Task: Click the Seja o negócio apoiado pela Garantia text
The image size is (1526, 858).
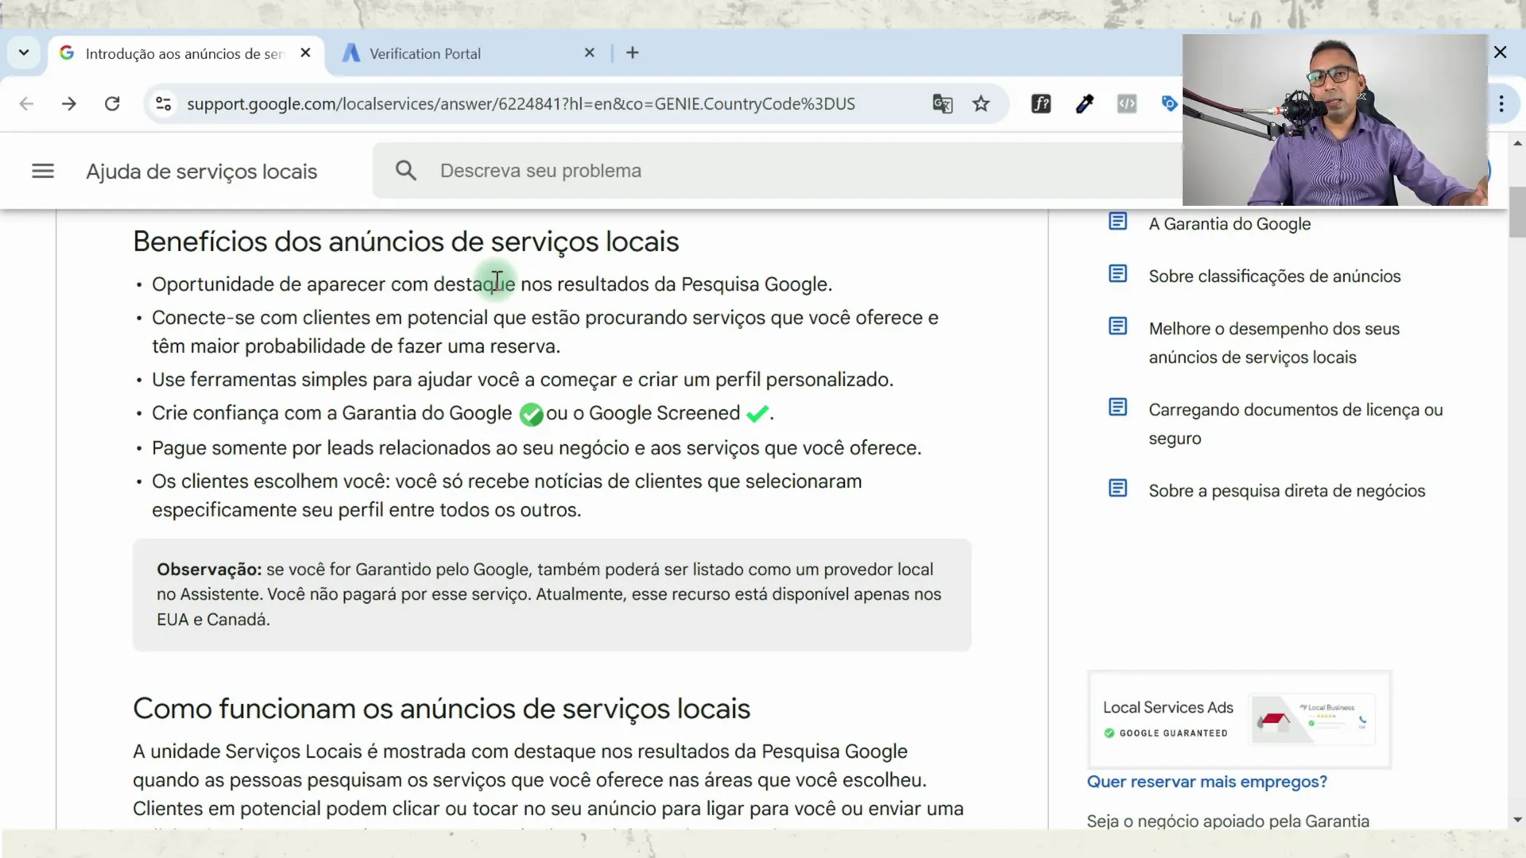Action: 1228,821
